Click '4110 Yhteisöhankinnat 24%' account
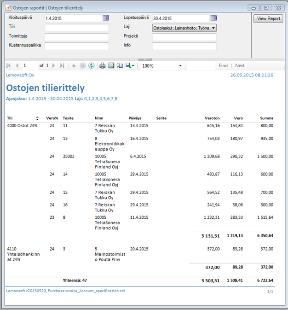This screenshot has width=288, height=310. [23, 254]
